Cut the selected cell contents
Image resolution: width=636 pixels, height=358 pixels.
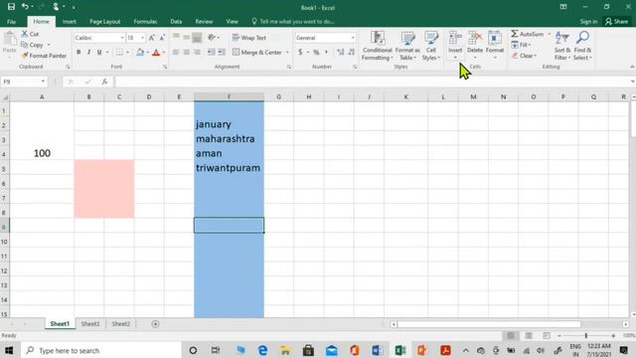30,34
